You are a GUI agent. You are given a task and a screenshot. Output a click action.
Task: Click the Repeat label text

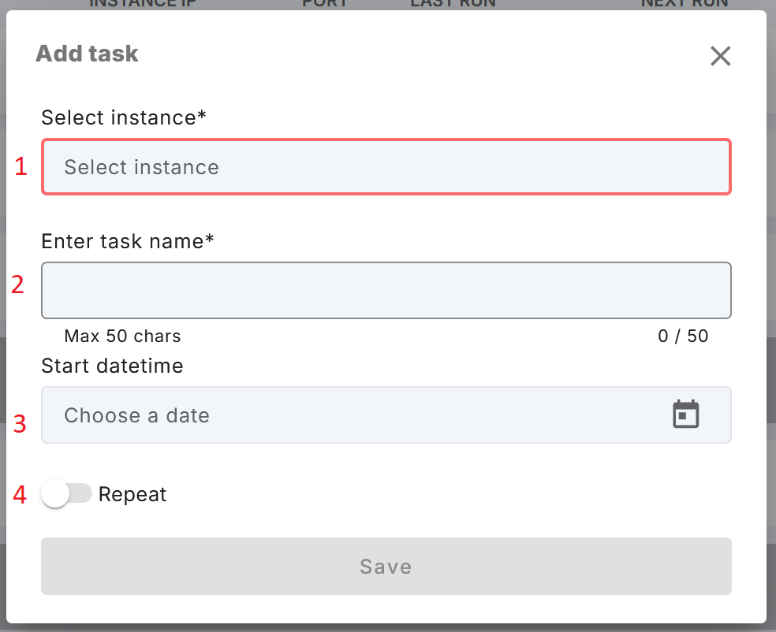[132, 494]
